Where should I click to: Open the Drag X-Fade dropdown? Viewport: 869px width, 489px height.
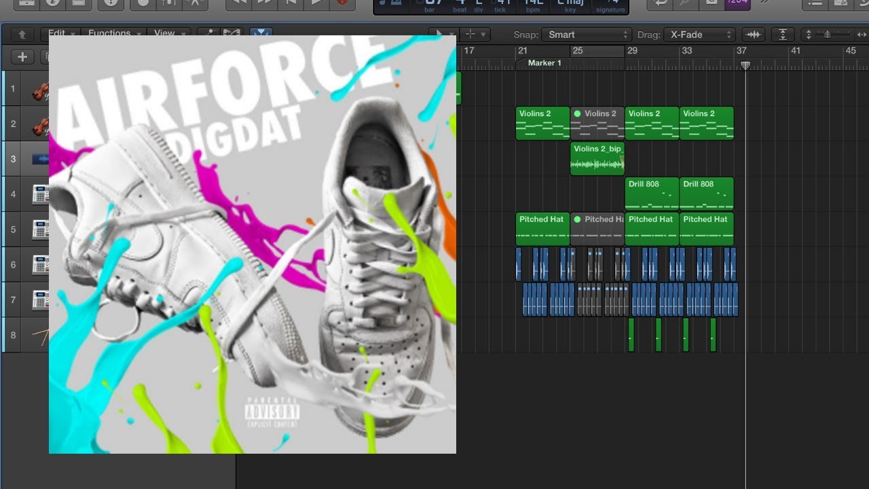pyautogui.click(x=699, y=35)
